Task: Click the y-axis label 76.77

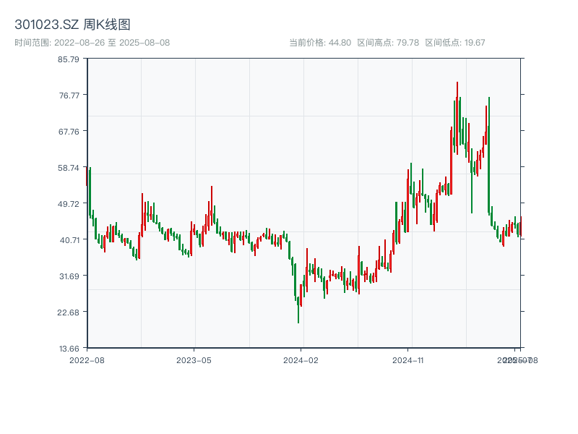Action: [69, 95]
